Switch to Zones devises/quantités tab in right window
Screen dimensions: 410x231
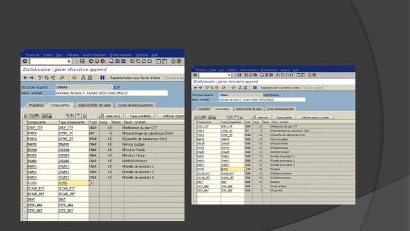(281, 109)
